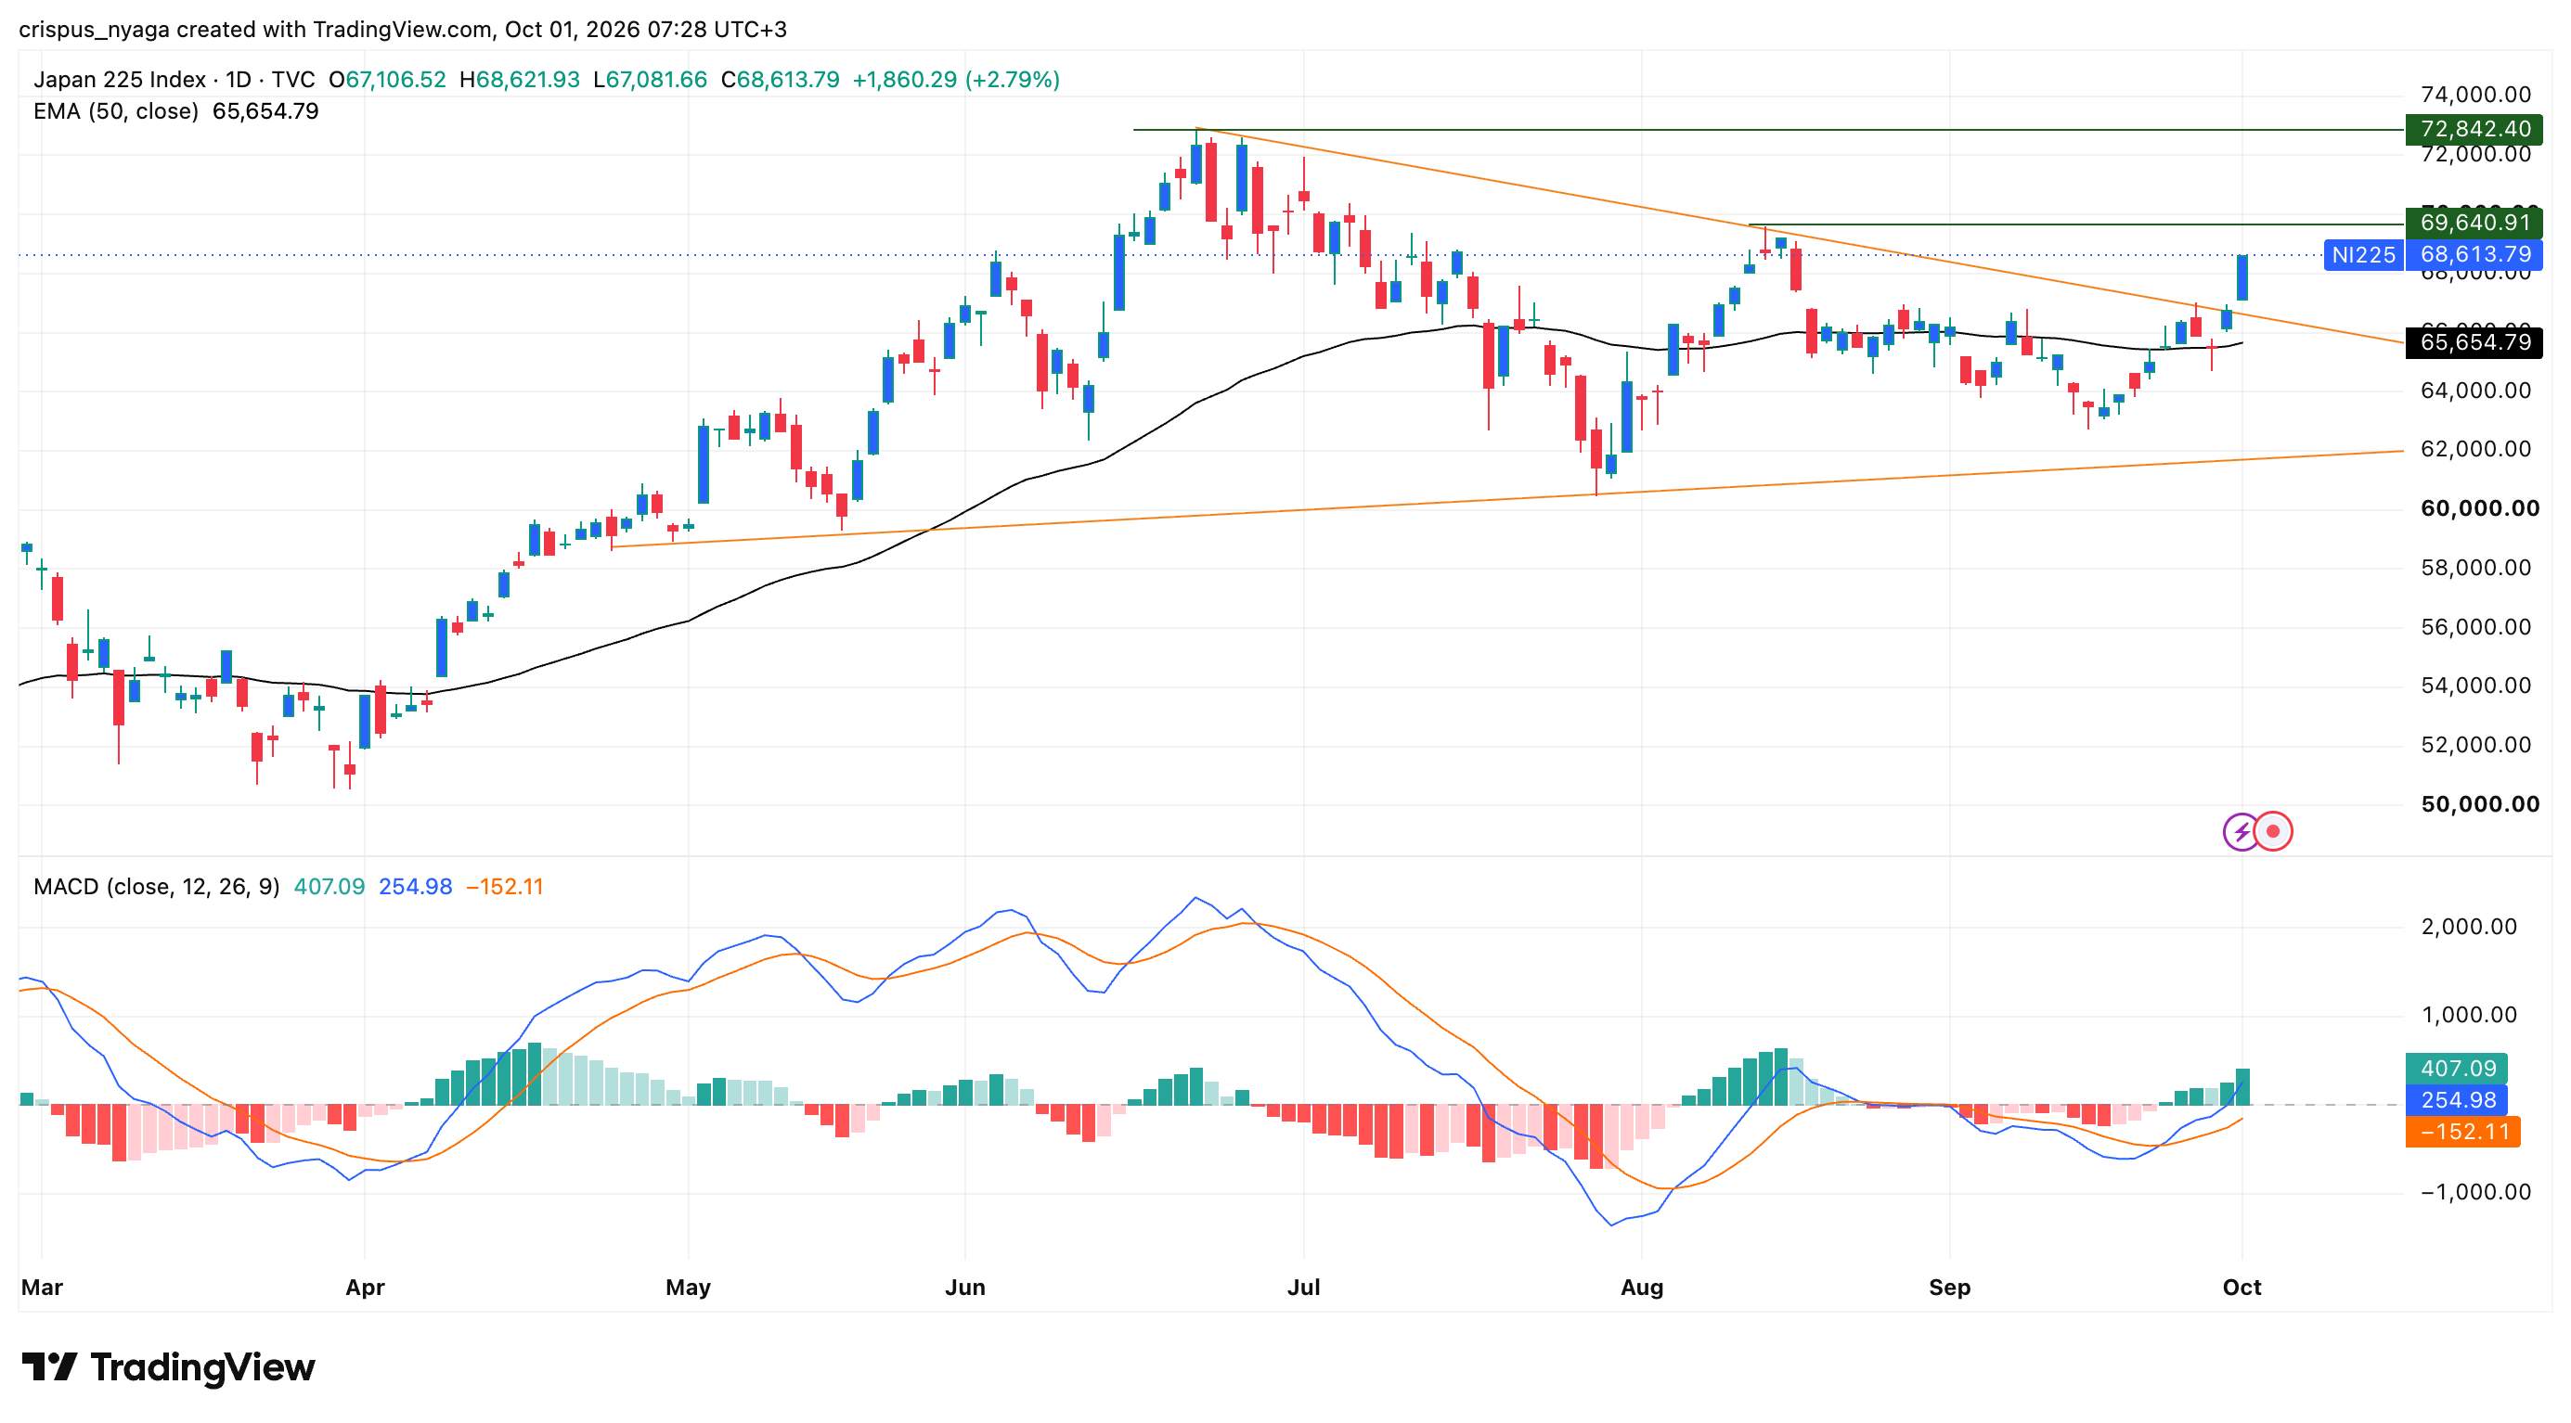Click the 68,613.79 current price label
This screenshot has height=1423, width=2571.
[2474, 255]
